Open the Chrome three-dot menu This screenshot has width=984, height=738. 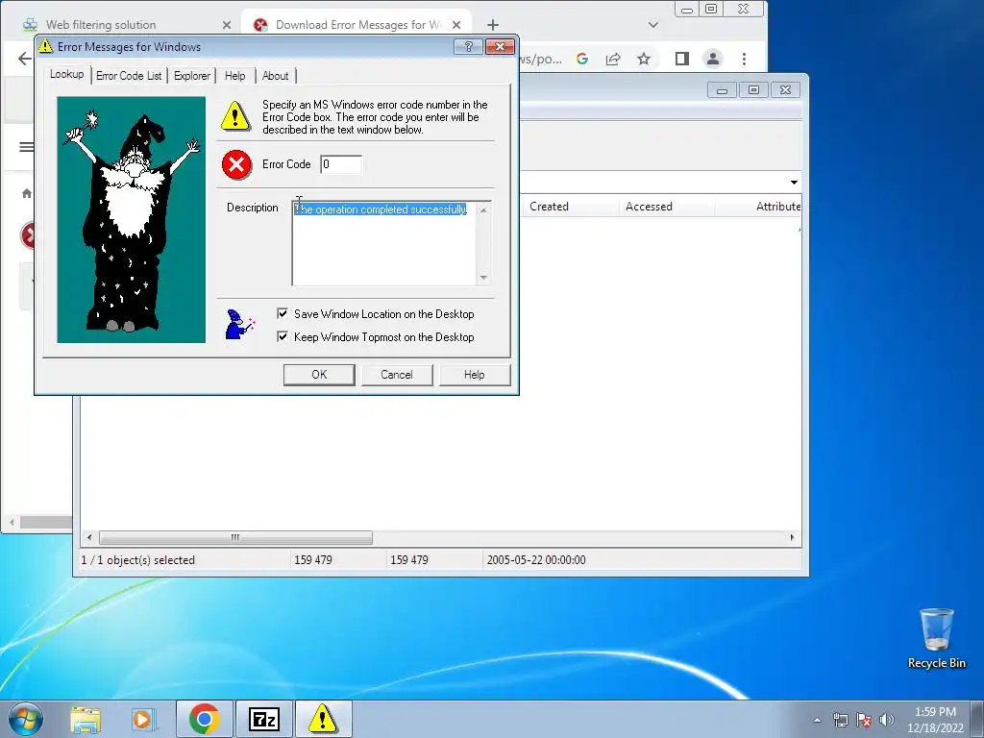[x=745, y=59]
